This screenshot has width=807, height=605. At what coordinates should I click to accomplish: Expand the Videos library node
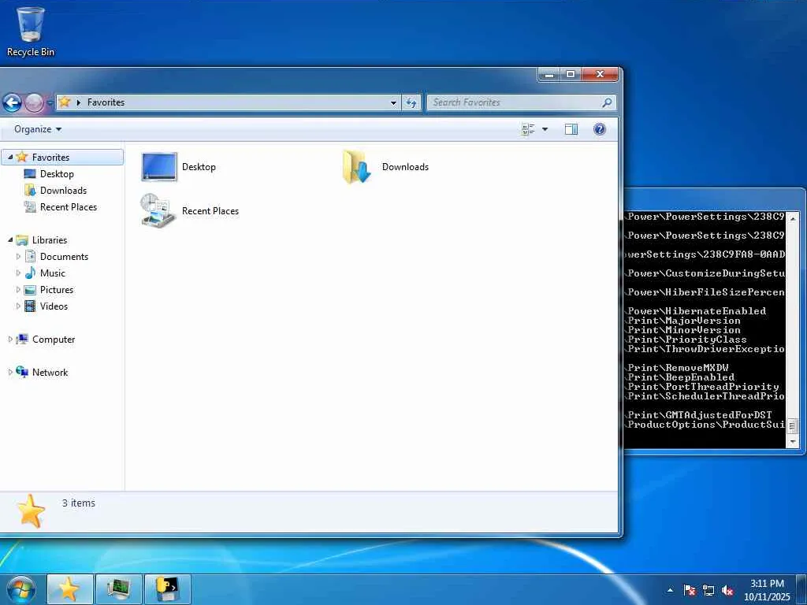tap(19, 306)
